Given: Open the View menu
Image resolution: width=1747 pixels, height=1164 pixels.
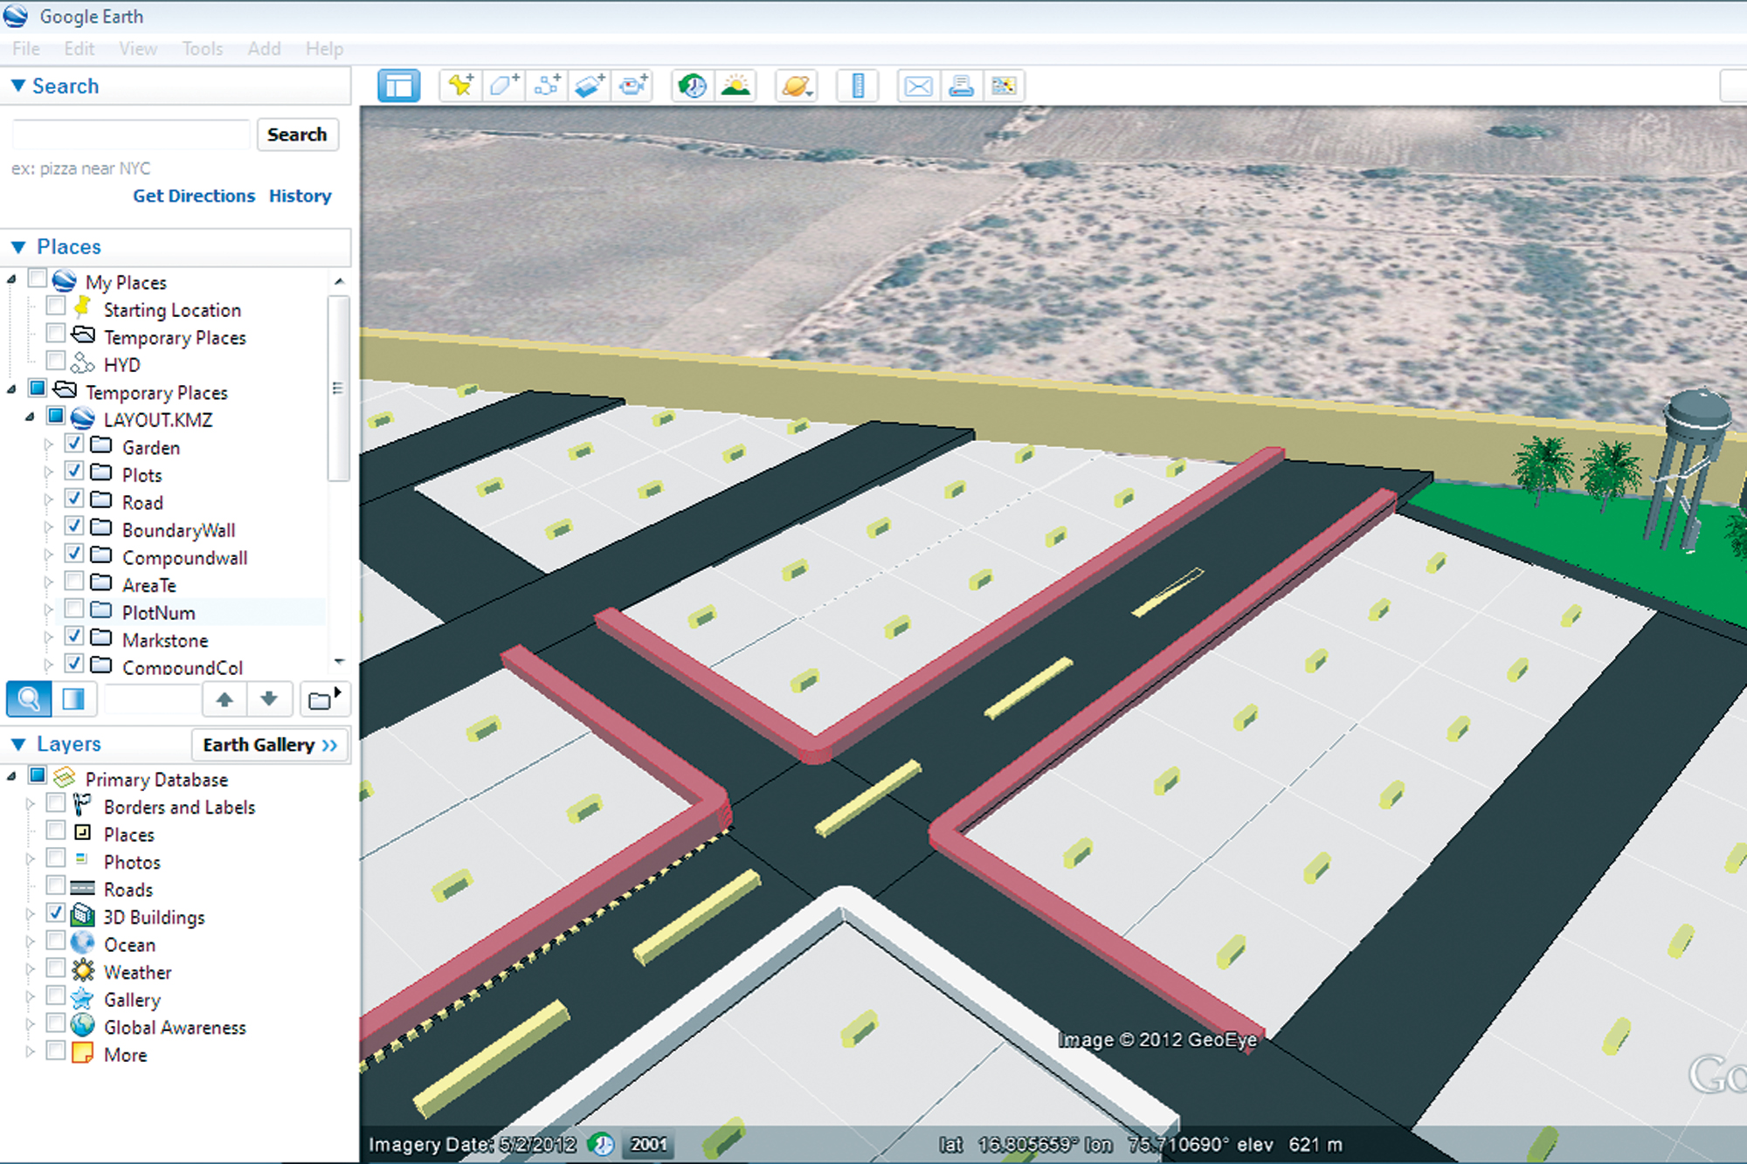Looking at the screenshot, I should point(138,49).
